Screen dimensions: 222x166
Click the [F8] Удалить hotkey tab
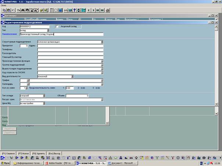click(38, 153)
